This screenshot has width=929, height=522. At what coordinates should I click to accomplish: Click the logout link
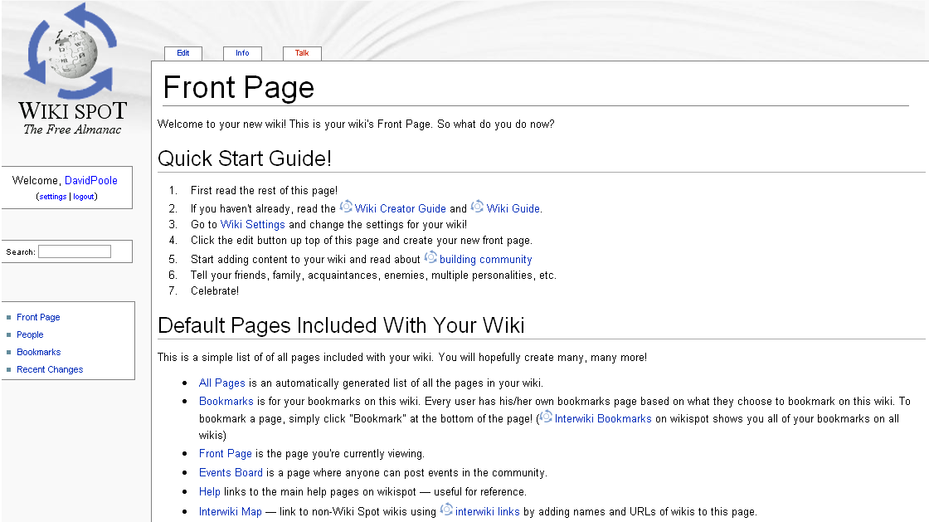point(84,197)
